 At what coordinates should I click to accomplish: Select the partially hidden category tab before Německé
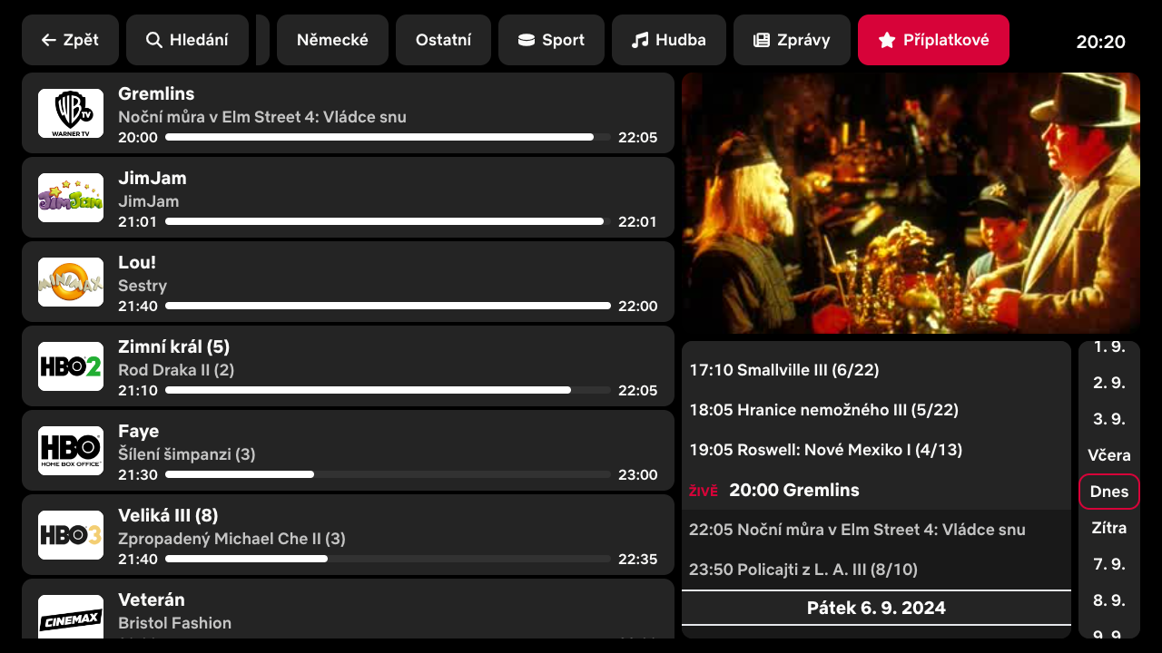click(262, 40)
